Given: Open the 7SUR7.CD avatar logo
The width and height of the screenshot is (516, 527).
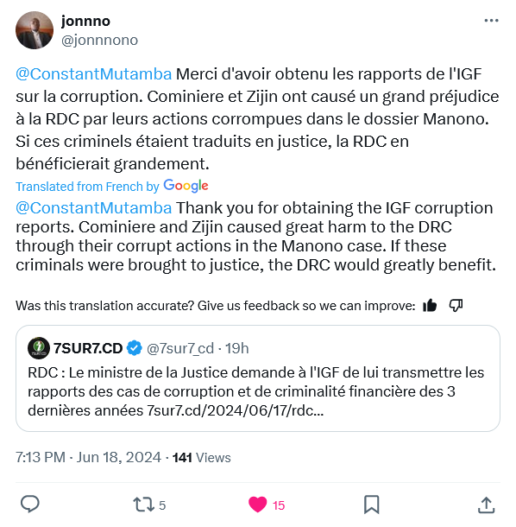Looking at the screenshot, I should [39, 348].
